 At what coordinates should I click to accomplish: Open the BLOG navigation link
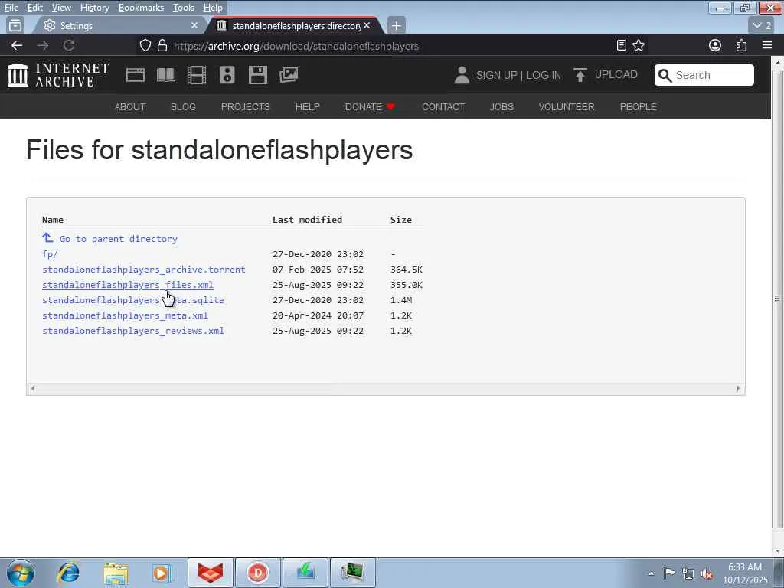pos(183,107)
